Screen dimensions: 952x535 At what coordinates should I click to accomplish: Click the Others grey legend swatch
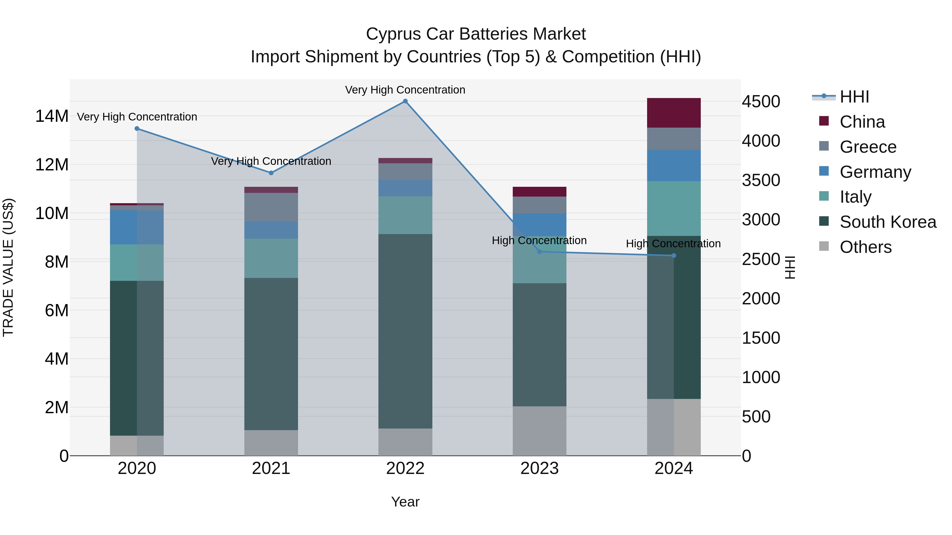pyautogui.click(x=824, y=246)
